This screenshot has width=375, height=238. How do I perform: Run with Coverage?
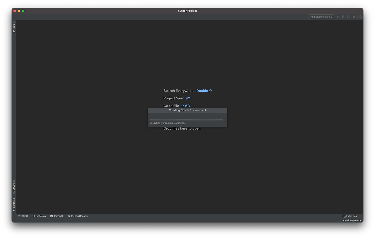point(349,17)
